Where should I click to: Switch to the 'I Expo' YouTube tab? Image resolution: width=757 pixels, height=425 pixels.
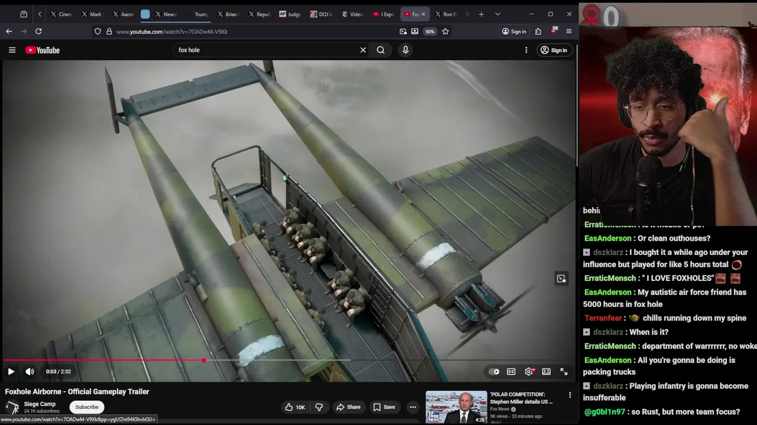pos(383,14)
